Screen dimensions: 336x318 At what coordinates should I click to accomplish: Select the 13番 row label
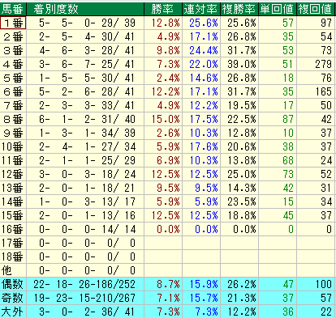click(13, 188)
